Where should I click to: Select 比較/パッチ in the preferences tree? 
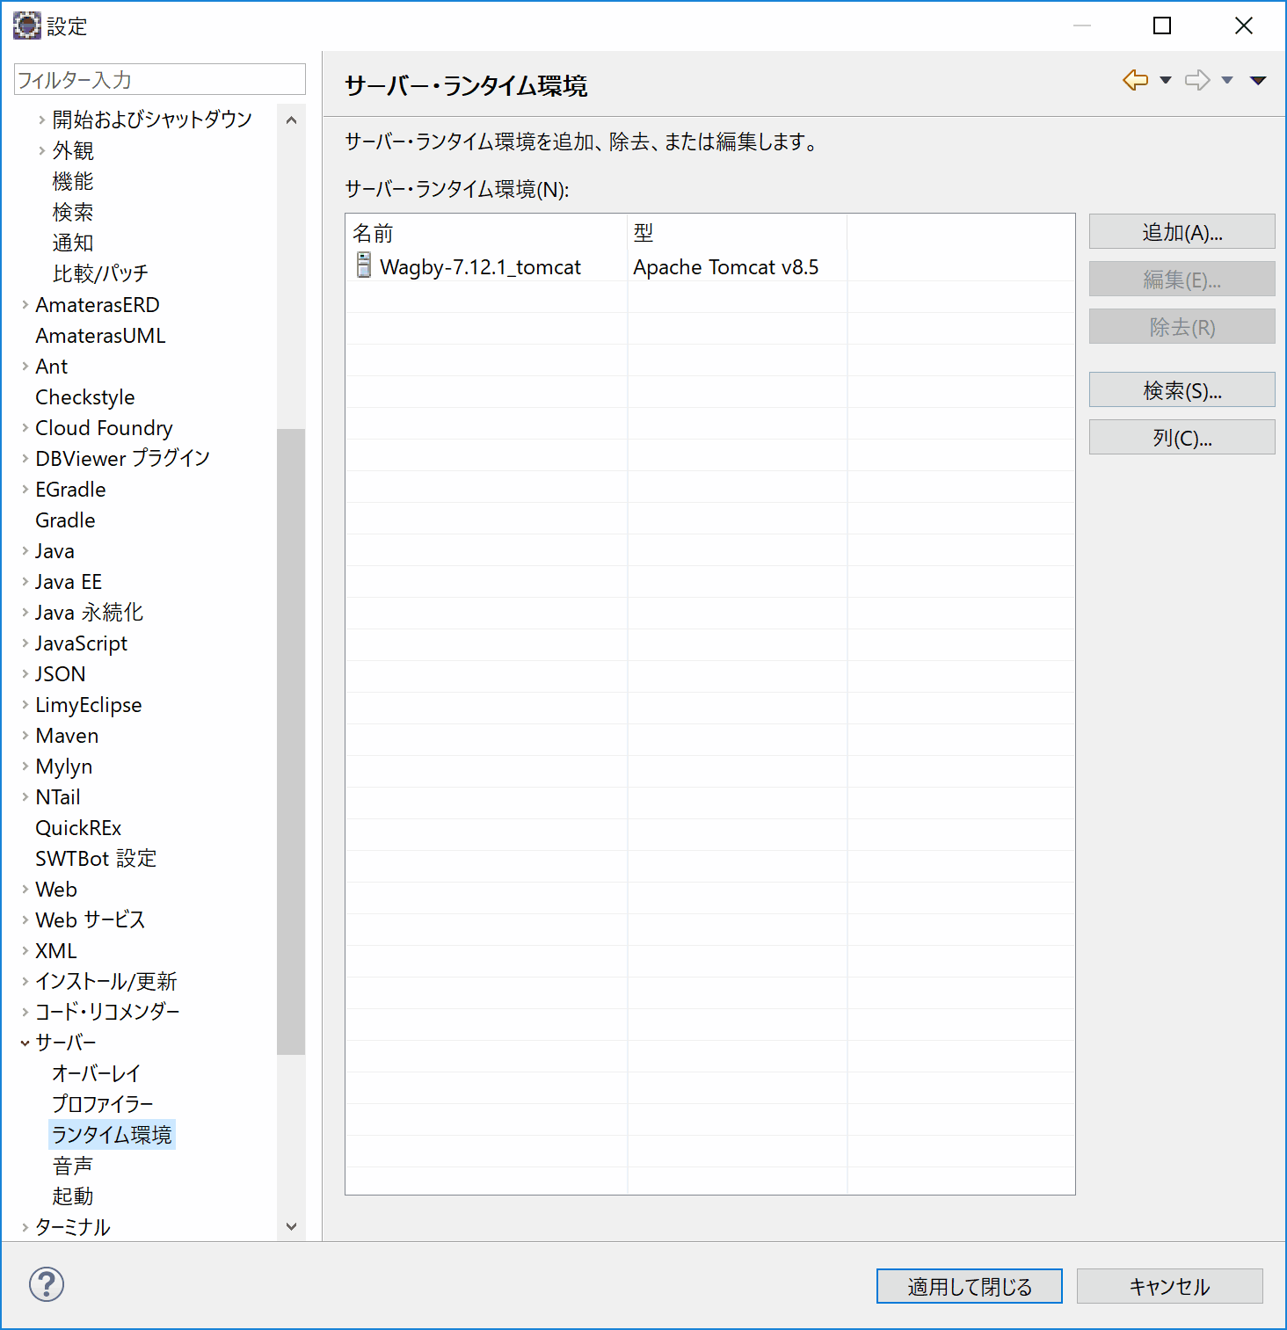(100, 274)
